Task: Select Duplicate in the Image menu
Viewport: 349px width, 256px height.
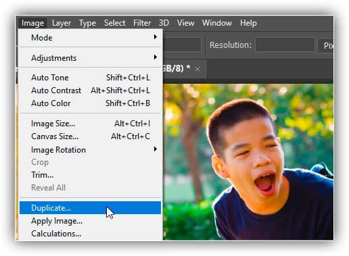Action: pos(91,208)
